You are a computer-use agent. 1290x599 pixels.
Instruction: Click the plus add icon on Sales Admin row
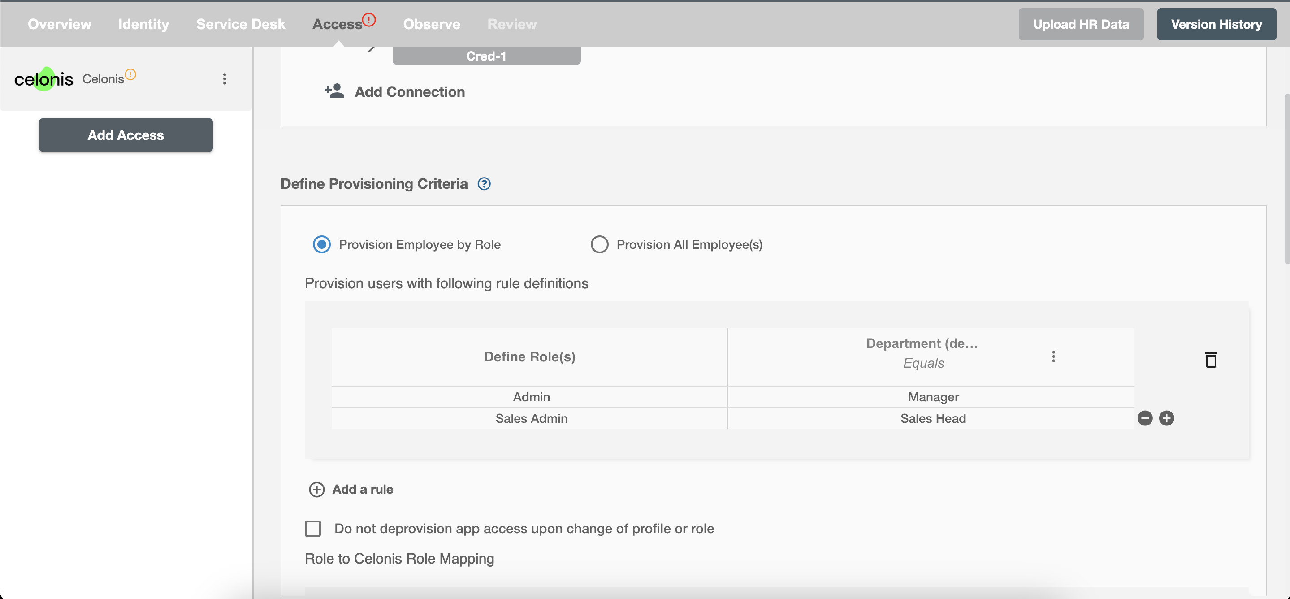[x=1167, y=418]
